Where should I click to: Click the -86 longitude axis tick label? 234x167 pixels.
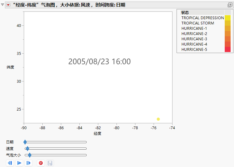[x=61, y=128]
